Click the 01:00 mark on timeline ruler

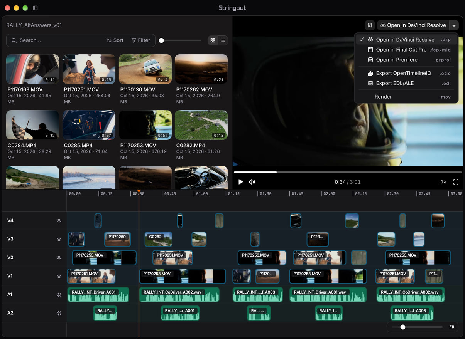click(202, 194)
